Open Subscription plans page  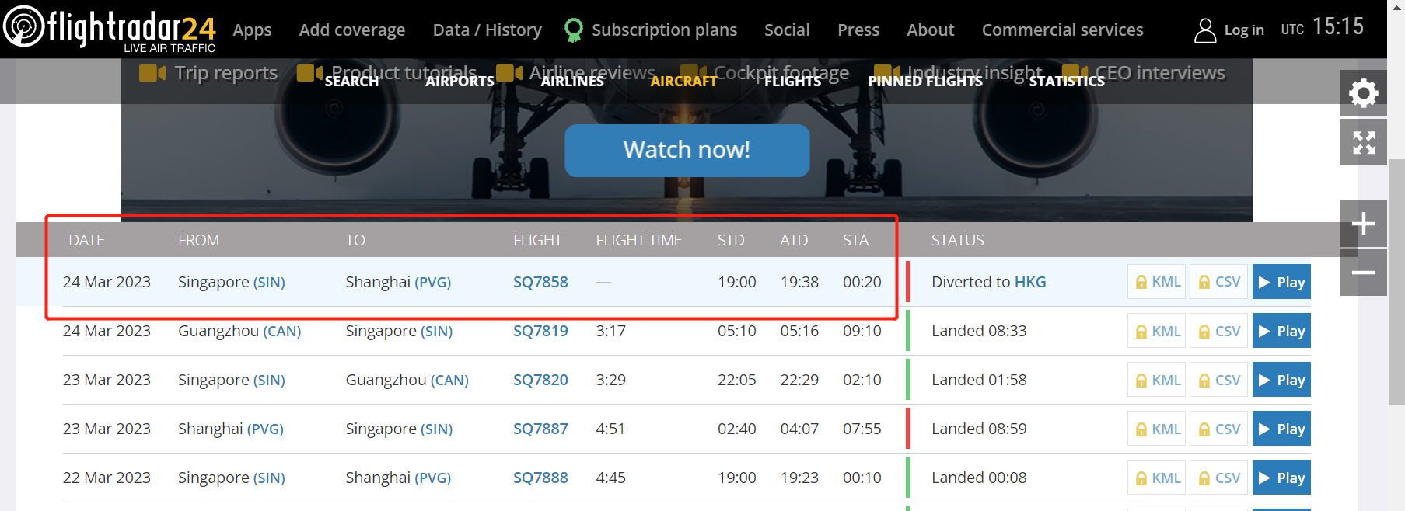pos(663,30)
